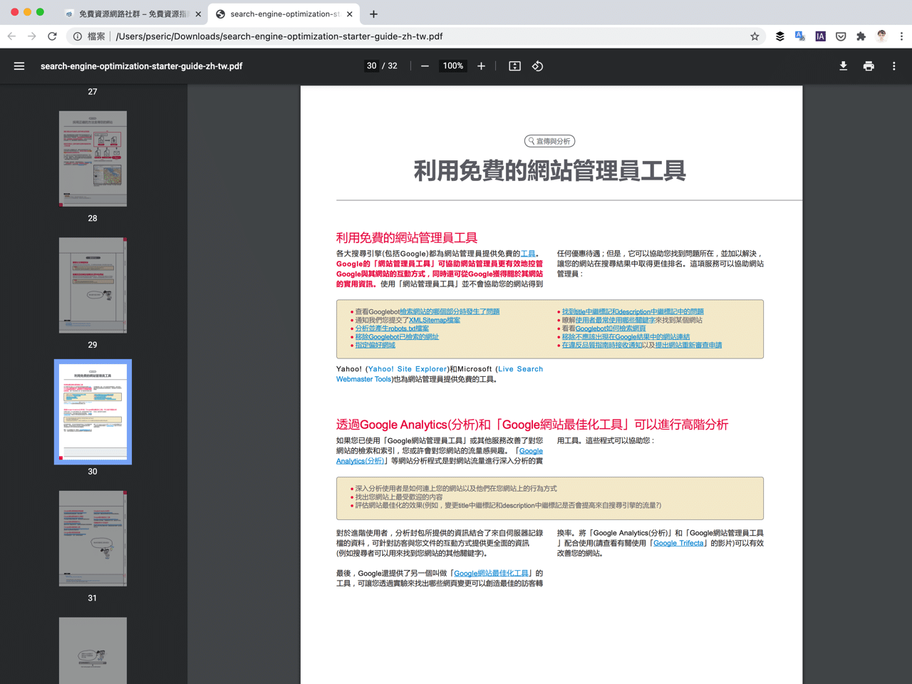Viewport: 912px width, 684px height.
Task: Go back to previous page
Action: click(x=11, y=36)
